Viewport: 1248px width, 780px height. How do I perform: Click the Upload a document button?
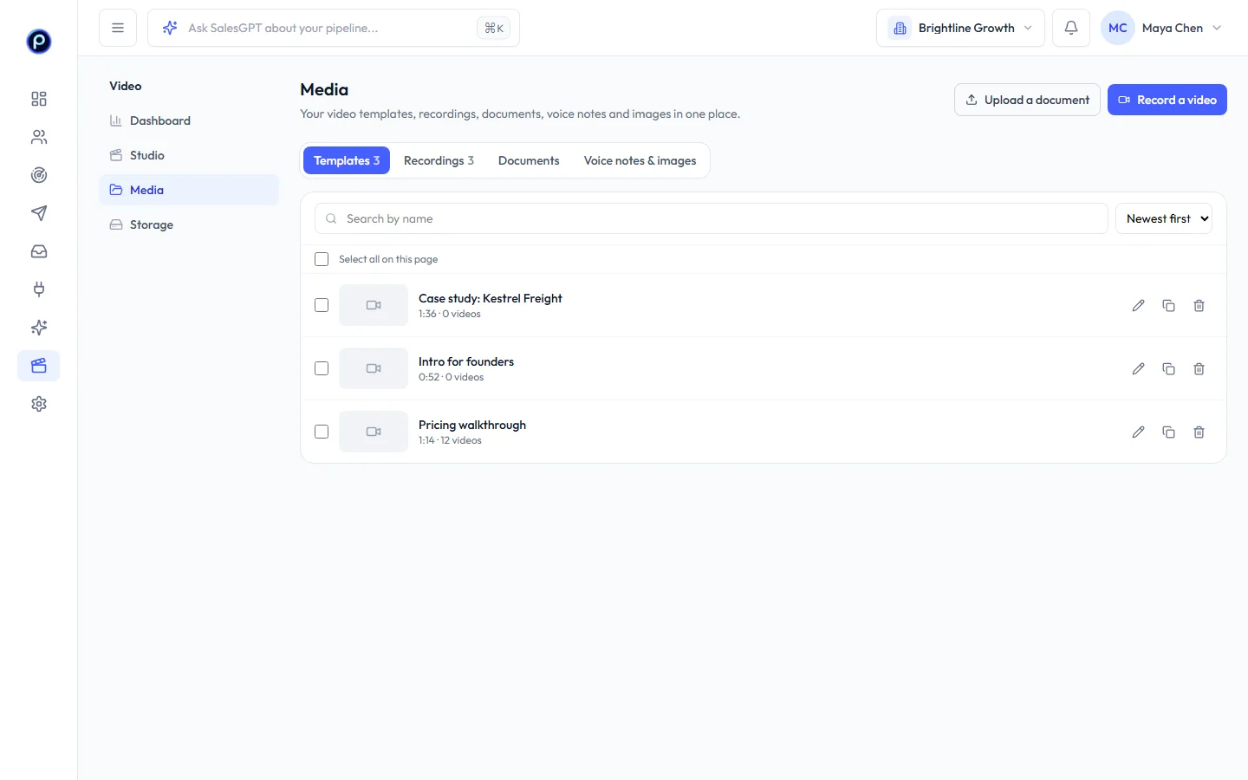(x=1027, y=100)
